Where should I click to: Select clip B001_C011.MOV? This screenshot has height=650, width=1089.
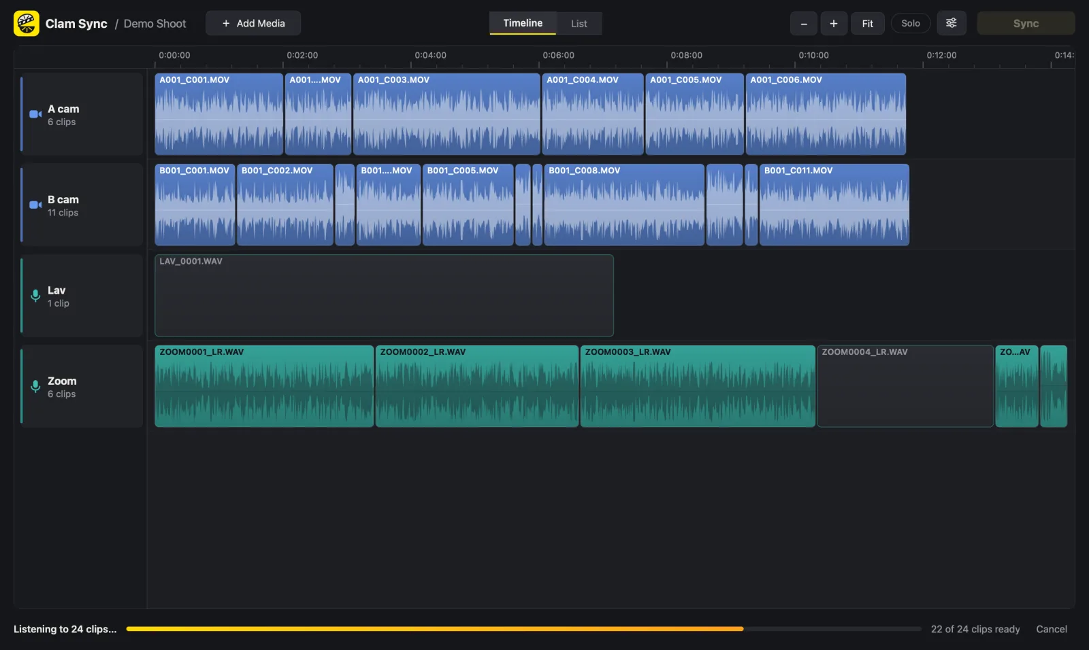[x=834, y=205]
